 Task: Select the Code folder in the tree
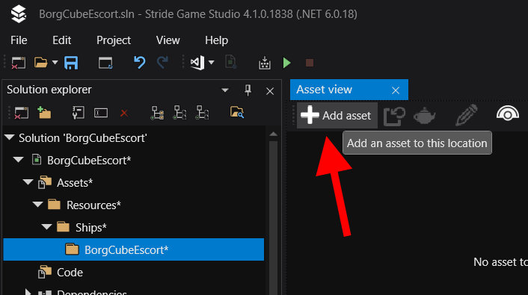click(70, 273)
